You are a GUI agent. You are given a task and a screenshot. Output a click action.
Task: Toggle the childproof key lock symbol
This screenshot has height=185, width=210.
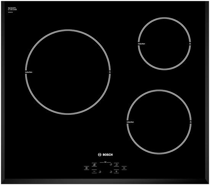click(x=124, y=168)
